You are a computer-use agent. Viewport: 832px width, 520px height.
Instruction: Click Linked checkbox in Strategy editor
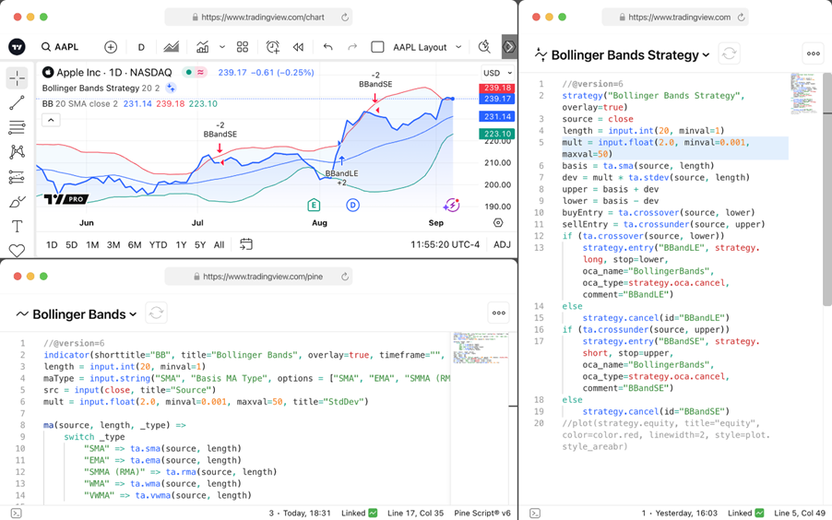pyautogui.click(x=760, y=514)
